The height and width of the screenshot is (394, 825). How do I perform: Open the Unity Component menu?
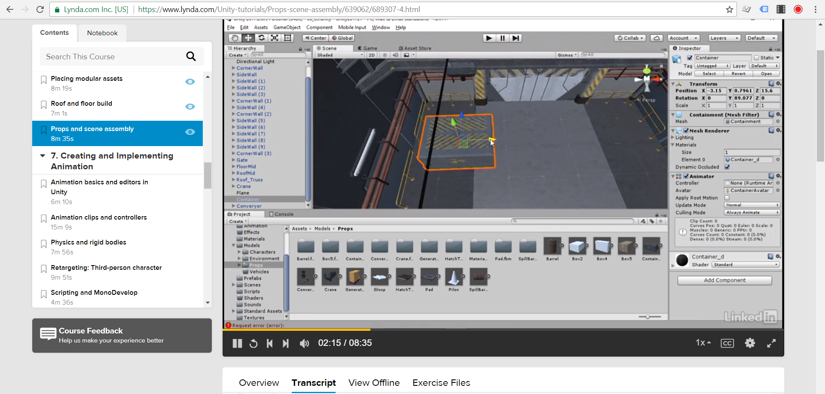tap(319, 27)
